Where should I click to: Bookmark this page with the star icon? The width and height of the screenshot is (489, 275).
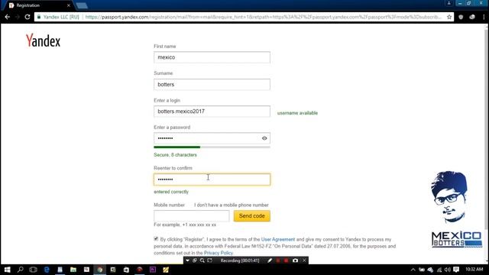pyautogui.click(x=449, y=17)
